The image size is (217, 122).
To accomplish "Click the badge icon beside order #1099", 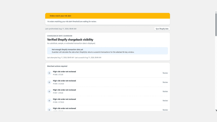I will [49, 82].
